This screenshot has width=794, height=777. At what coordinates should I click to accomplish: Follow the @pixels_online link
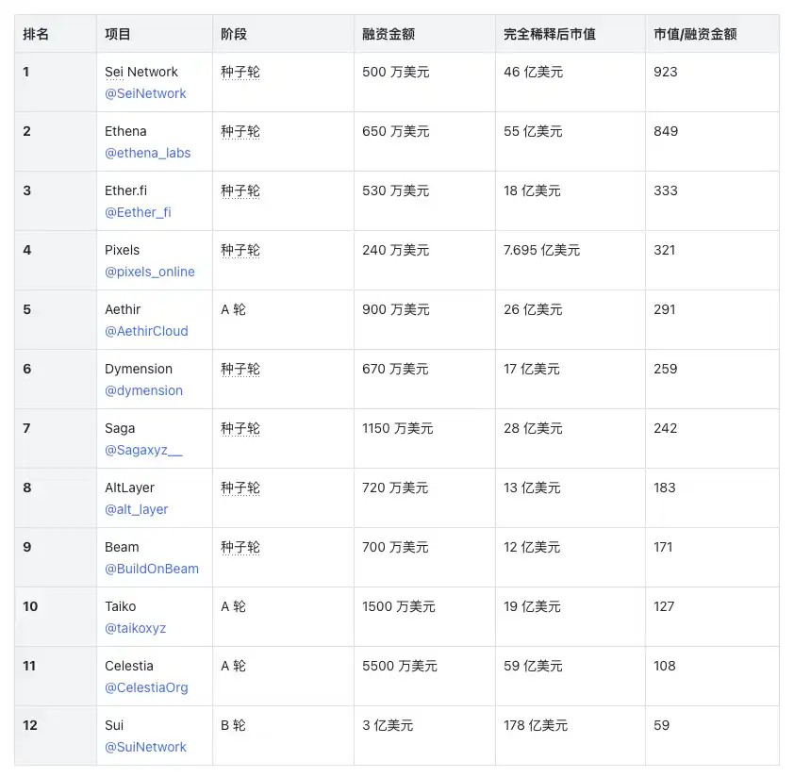click(149, 272)
